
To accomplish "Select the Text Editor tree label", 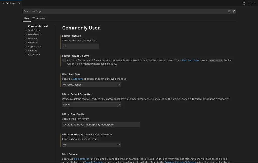I will [x=34, y=30].
